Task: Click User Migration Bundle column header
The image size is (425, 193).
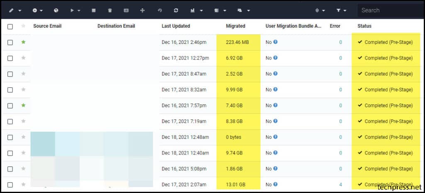Action: [293, 26]
